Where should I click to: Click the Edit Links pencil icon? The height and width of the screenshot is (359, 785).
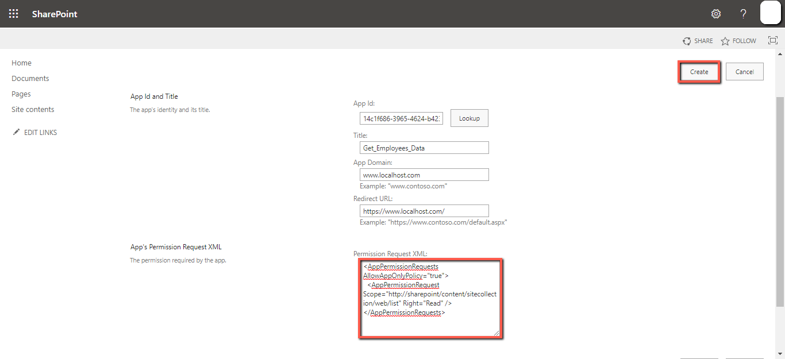tap(16, 132)
